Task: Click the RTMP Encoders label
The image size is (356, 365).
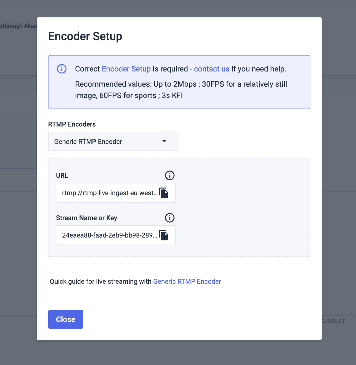Action: click(72, 124)
